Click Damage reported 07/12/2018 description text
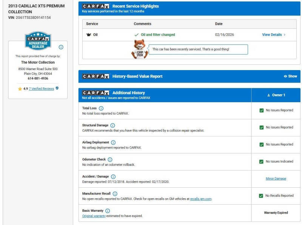Viewport: 302px width, 225px height. point(126,182)
